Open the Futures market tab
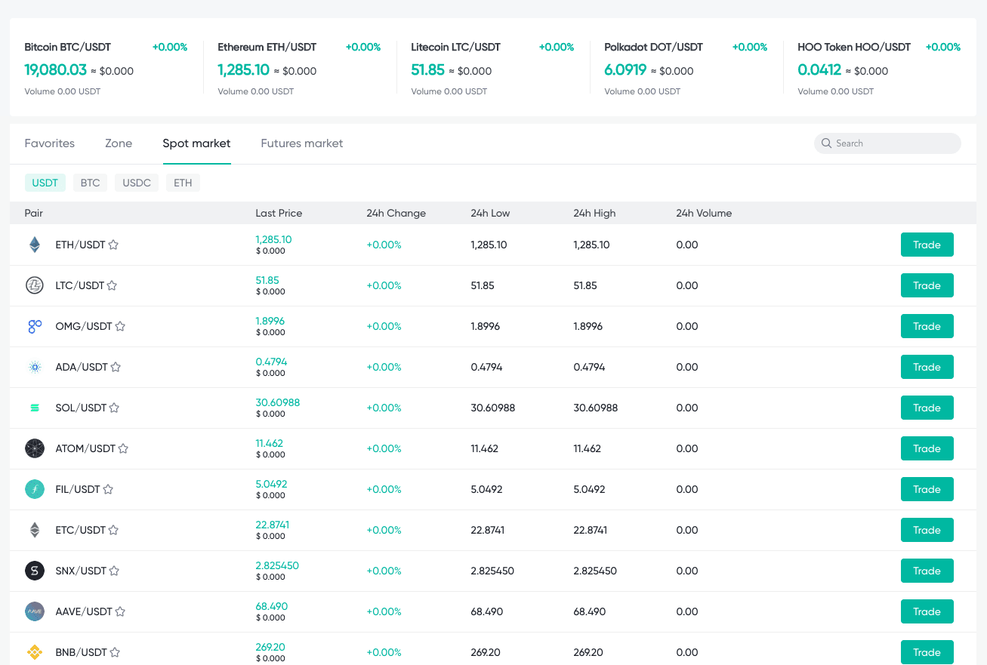 pos(302,143)
